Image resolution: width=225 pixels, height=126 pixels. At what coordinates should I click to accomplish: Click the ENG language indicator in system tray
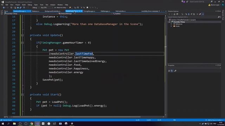215,124
